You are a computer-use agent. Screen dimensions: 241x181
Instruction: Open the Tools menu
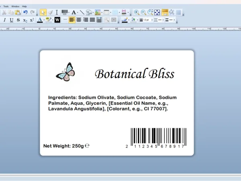pyautogui.click(x=6, y=6)
